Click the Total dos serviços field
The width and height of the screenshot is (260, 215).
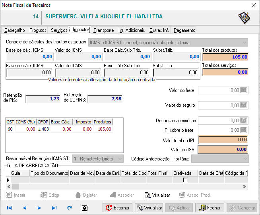point(225,72)
